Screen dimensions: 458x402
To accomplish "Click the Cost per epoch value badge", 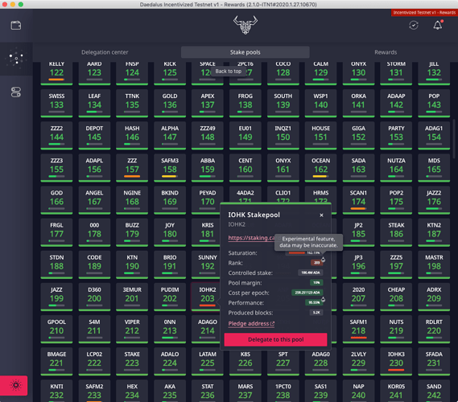I will pos(307,293).
